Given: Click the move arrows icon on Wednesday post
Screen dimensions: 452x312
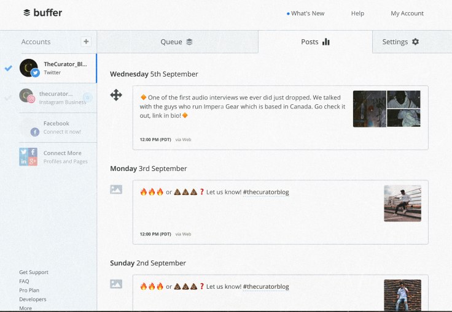Looking at the screenshot, I should [x=116, y=95].
